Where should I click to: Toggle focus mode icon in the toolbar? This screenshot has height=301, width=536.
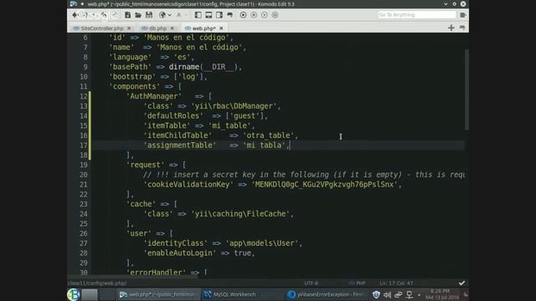click(x=229, y=15)
